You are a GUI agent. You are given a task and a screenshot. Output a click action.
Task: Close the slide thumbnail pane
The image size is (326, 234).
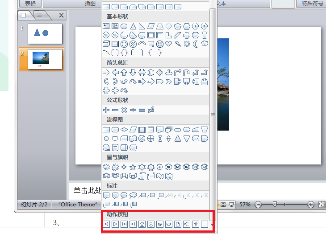61,15
